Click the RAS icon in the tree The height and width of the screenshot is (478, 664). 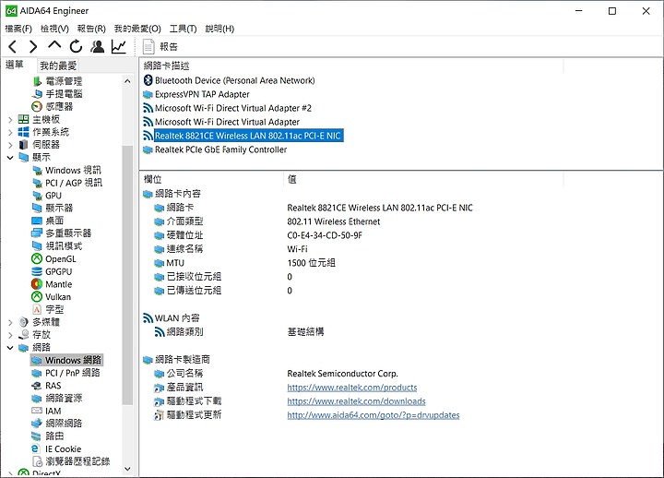click(37, 386)
